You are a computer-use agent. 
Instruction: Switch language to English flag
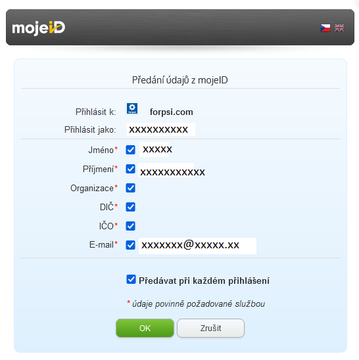click(339, 28)
